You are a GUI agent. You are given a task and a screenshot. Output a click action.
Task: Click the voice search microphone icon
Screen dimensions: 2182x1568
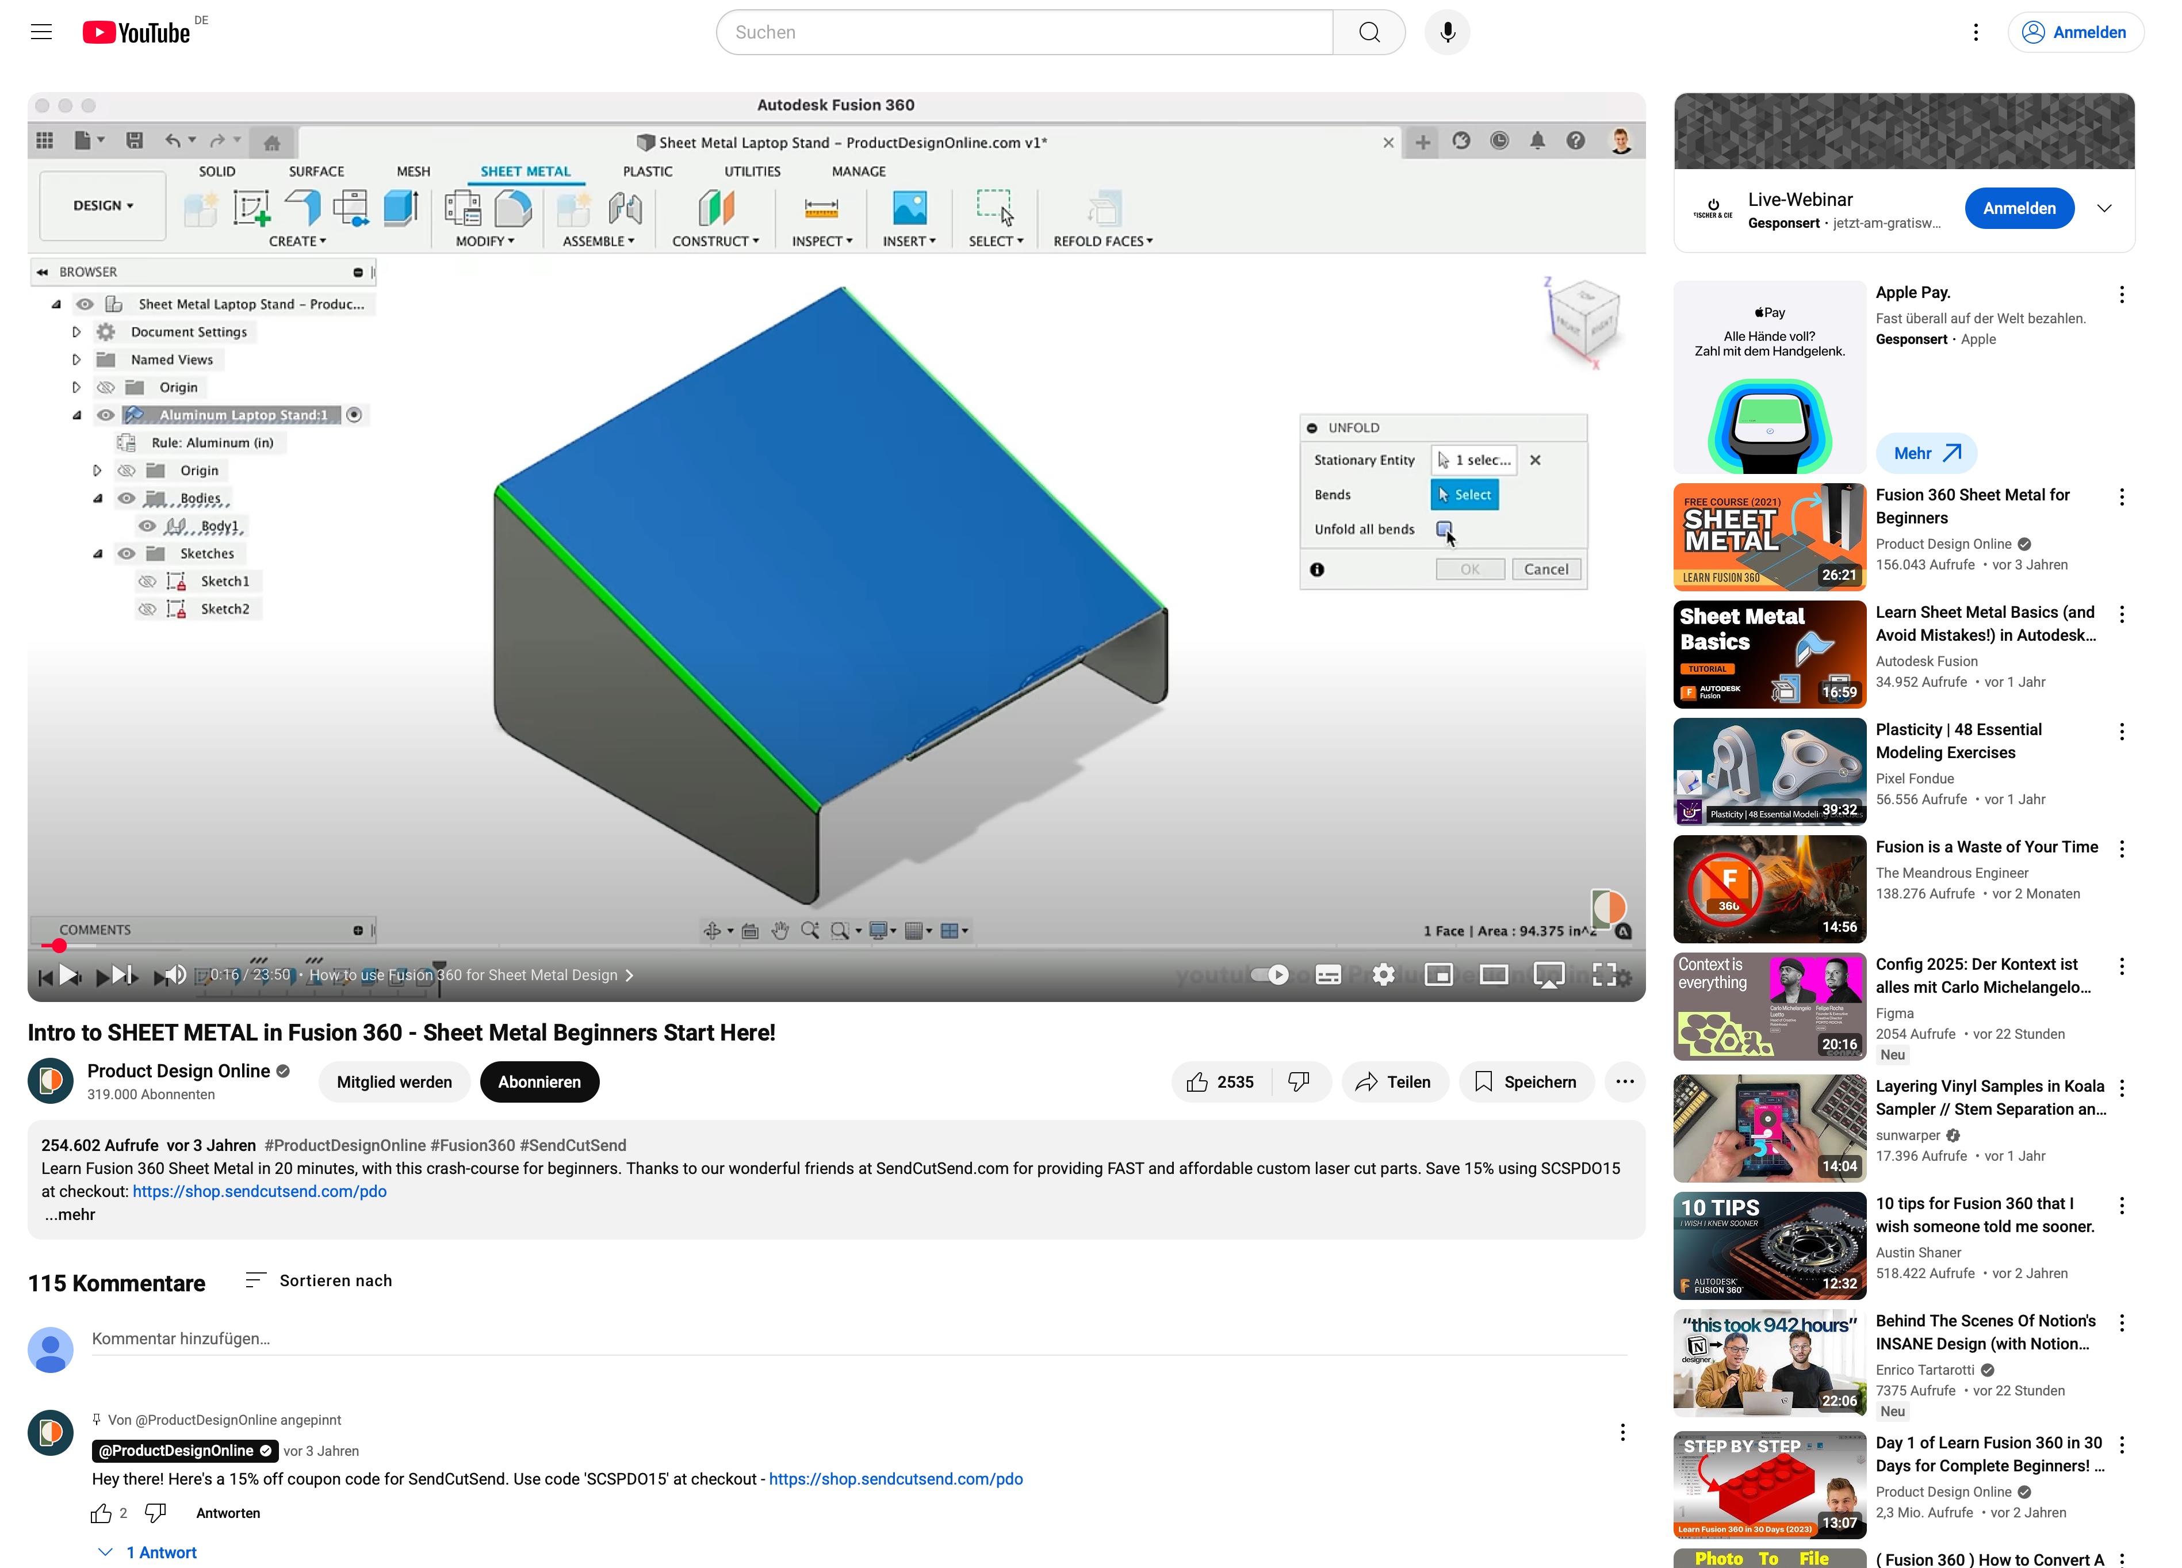pos(1447,33)
